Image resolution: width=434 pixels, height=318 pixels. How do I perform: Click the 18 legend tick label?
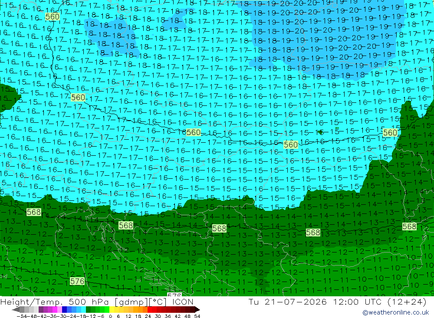coord(138,316)
